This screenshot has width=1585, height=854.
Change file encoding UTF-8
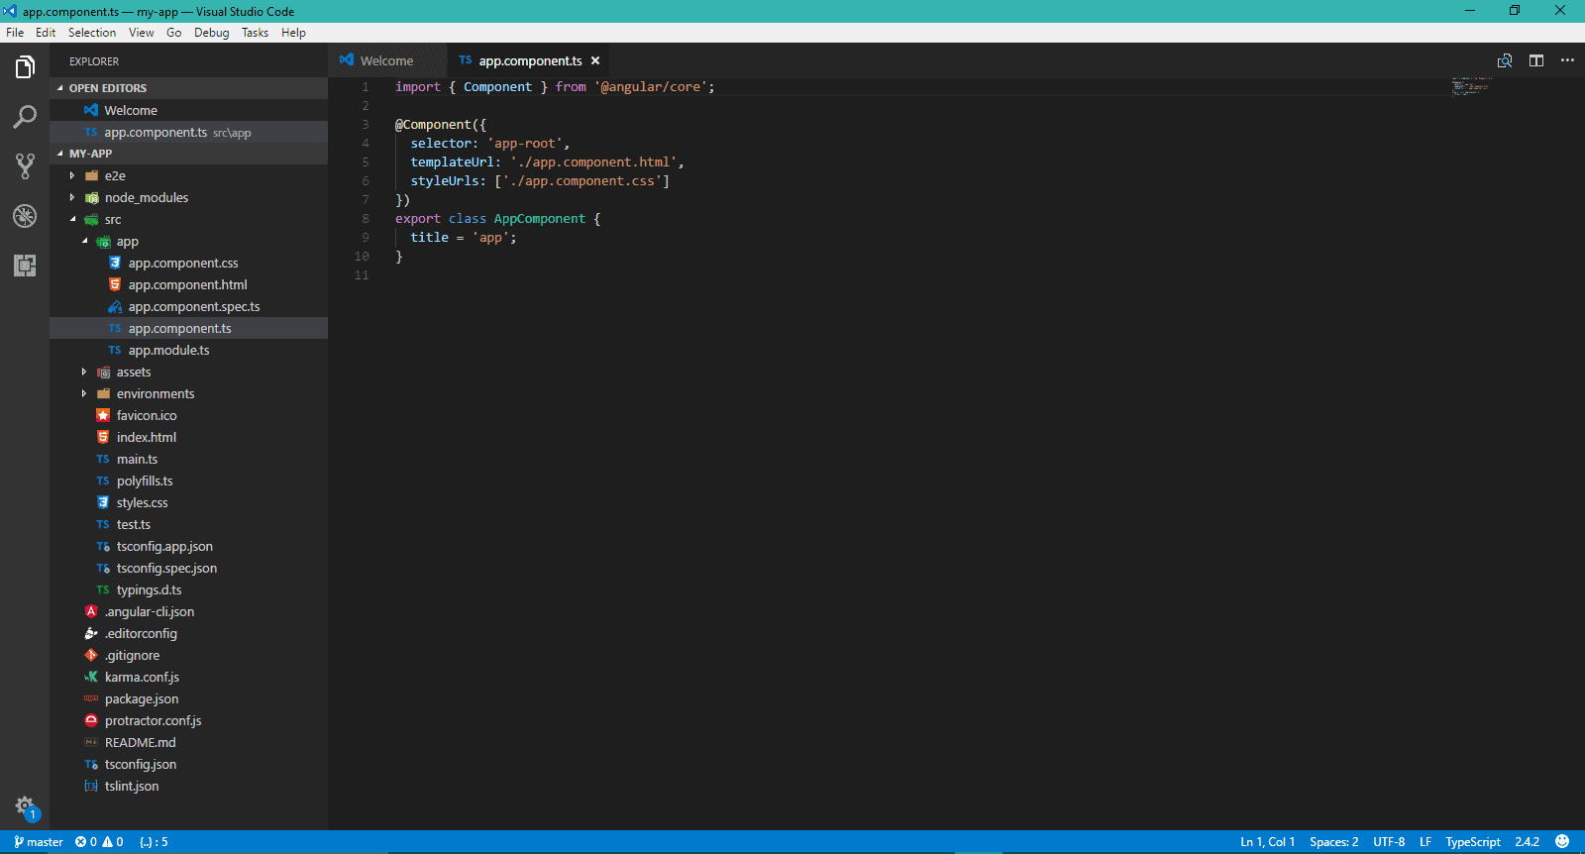[1389, 842]
